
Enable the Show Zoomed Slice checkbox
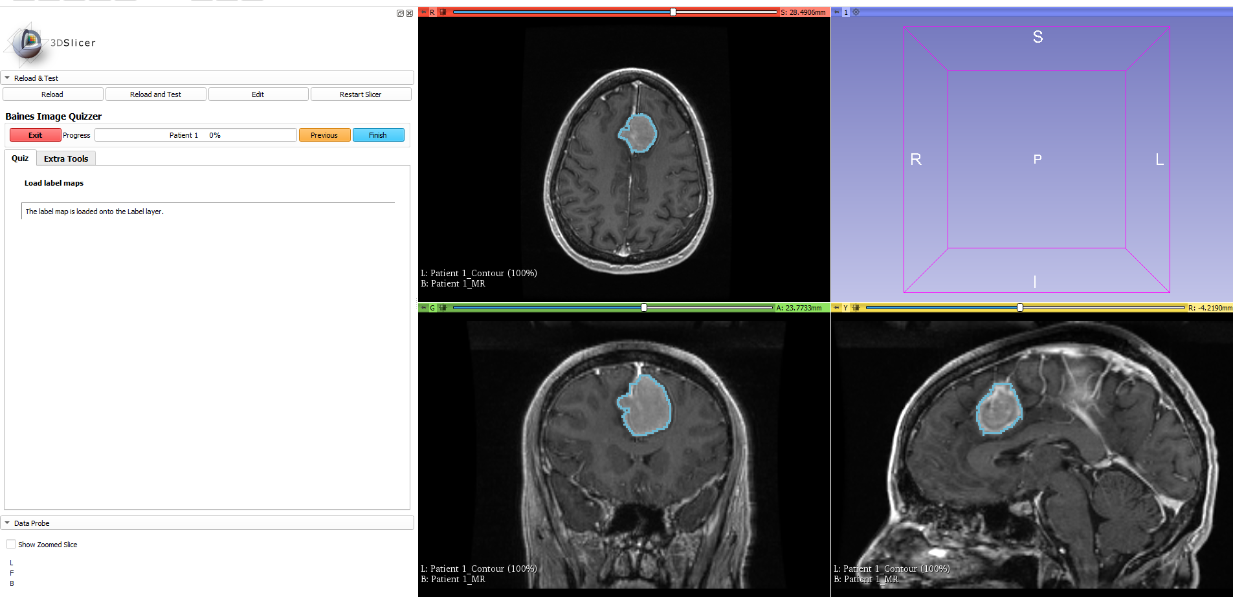pyautogui.click(x=10, y=544)
